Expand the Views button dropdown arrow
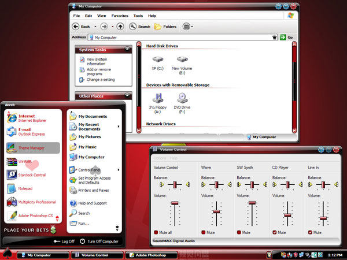The image size is (347, 260). (x=192, y=27)
